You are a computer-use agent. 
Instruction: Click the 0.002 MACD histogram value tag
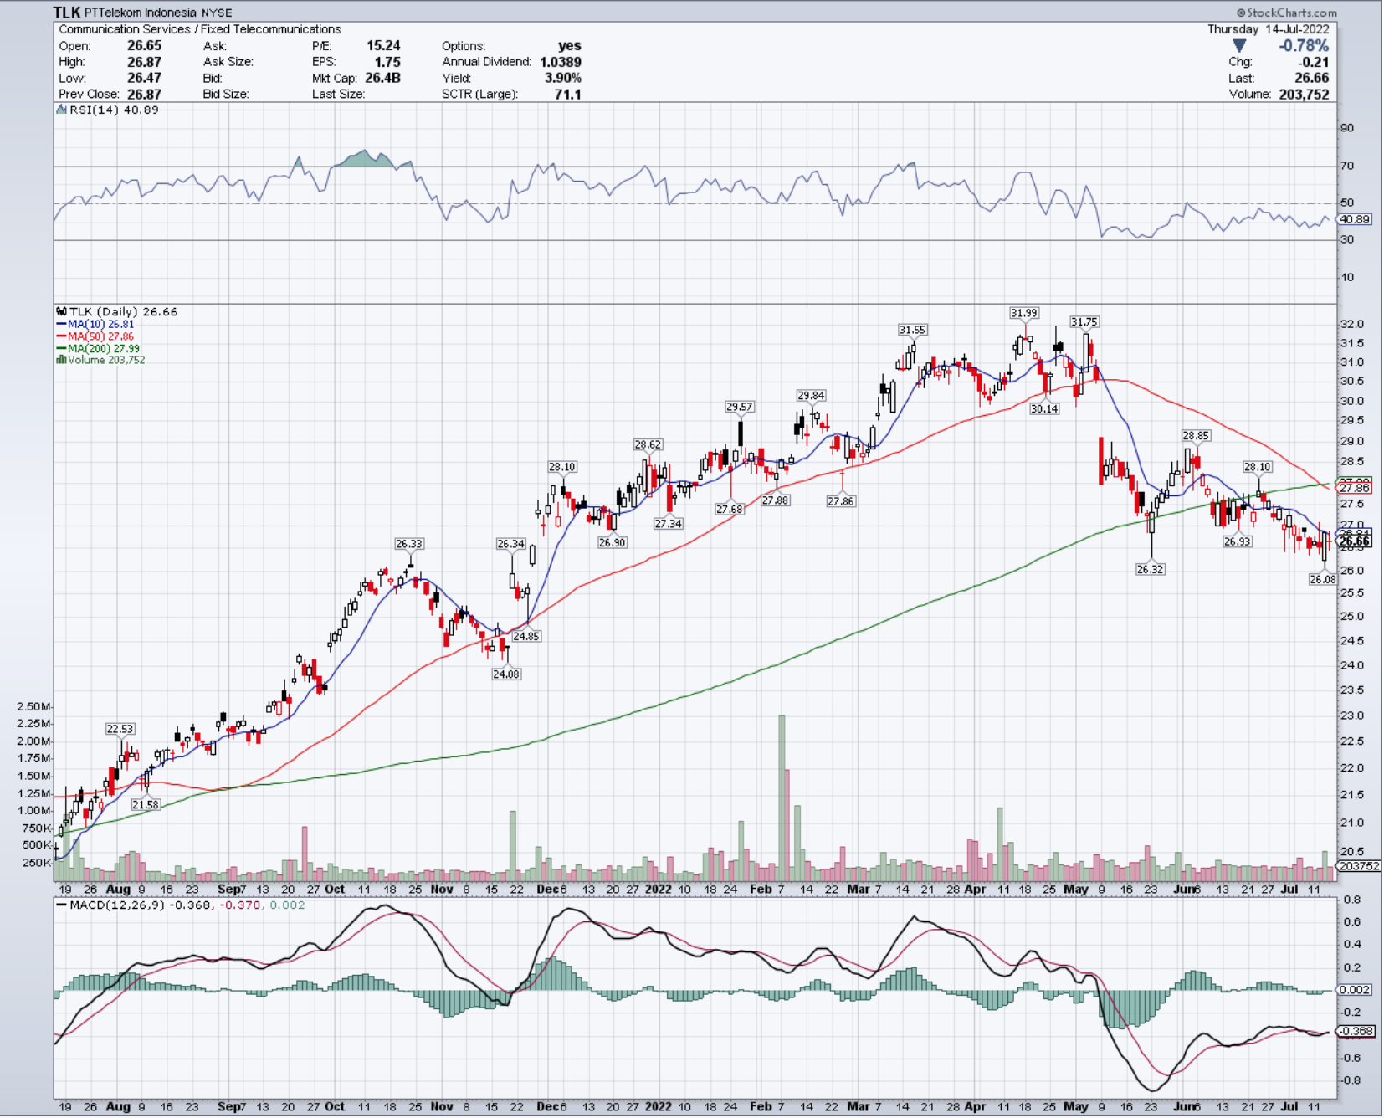(x=1355, y=989)
